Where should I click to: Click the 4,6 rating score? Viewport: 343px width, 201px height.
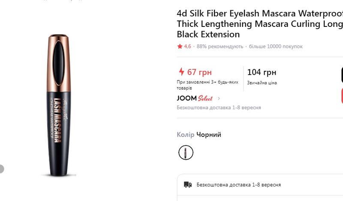[x=187, y=46]
